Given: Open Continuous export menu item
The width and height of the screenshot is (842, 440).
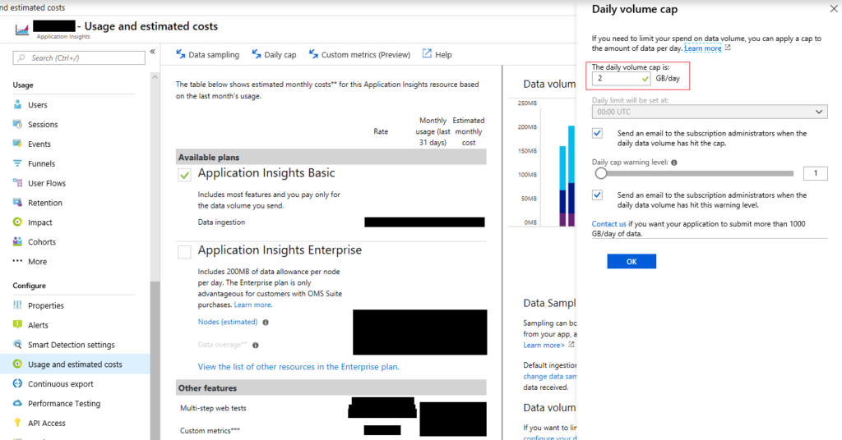Looking at the screenshot, I should [x=61, y=383].
